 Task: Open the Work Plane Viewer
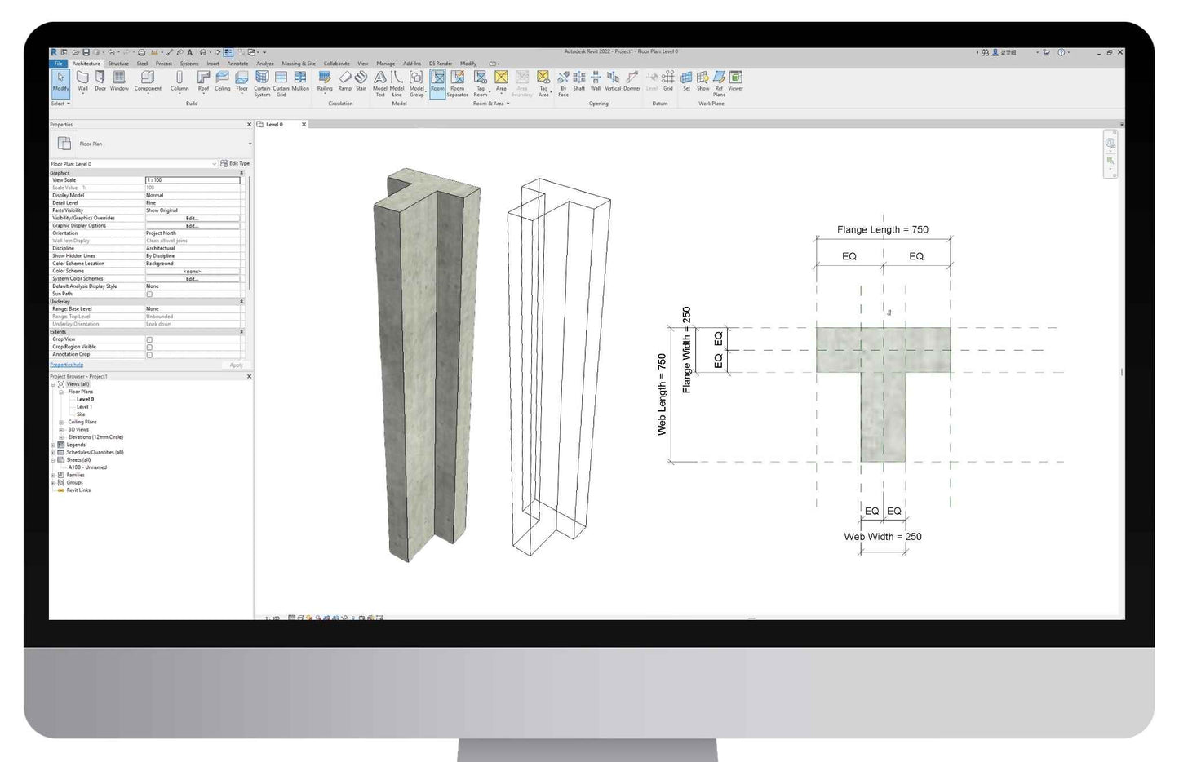click(x=735, y=81)
